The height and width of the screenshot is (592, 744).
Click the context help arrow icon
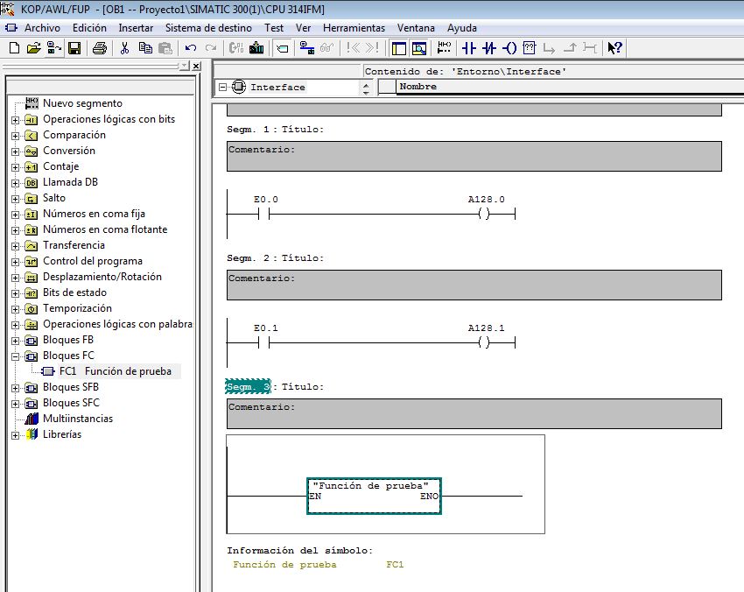pos(614,48)
